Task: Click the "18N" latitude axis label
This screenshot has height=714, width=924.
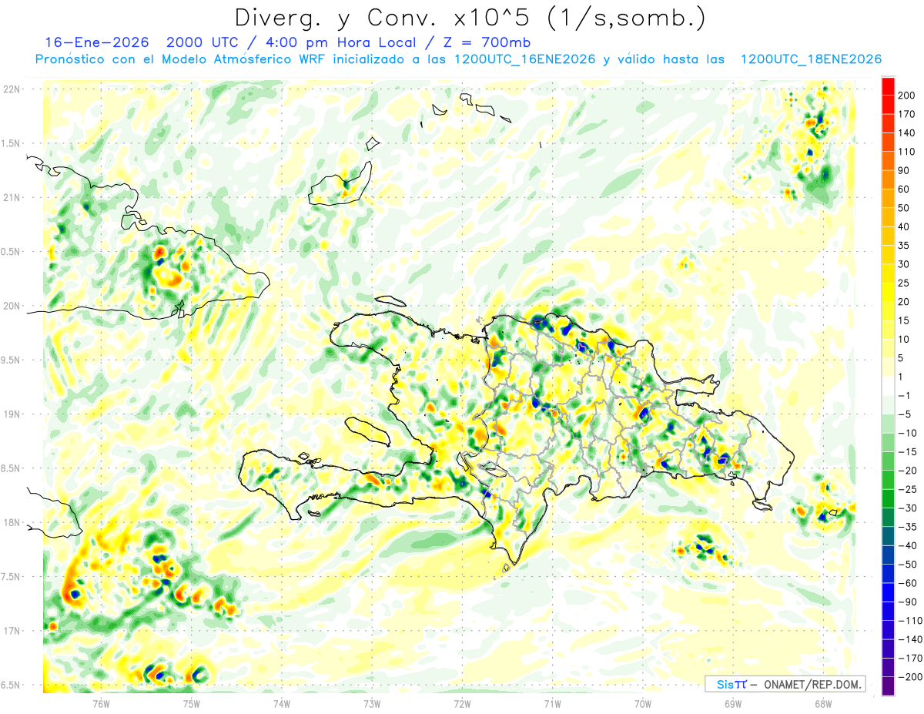Action: point(11,522)
